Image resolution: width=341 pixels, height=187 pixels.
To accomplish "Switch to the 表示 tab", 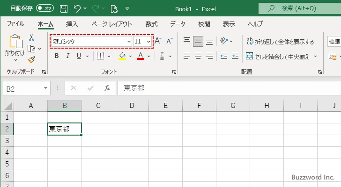I will (229, 24).
